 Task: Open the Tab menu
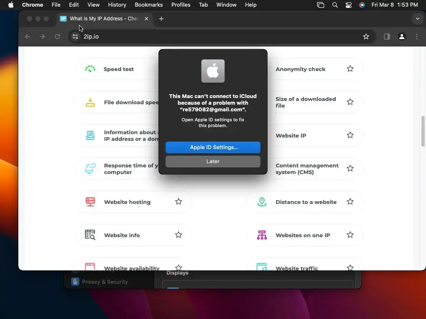tap(203, 5)
